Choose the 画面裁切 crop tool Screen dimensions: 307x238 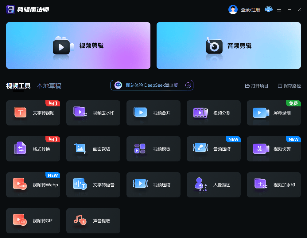point(93,149)
